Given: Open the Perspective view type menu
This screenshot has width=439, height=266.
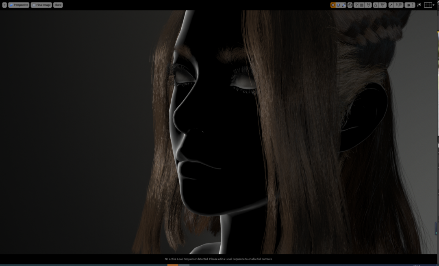Looking at the screenshot, I should 19,5.
